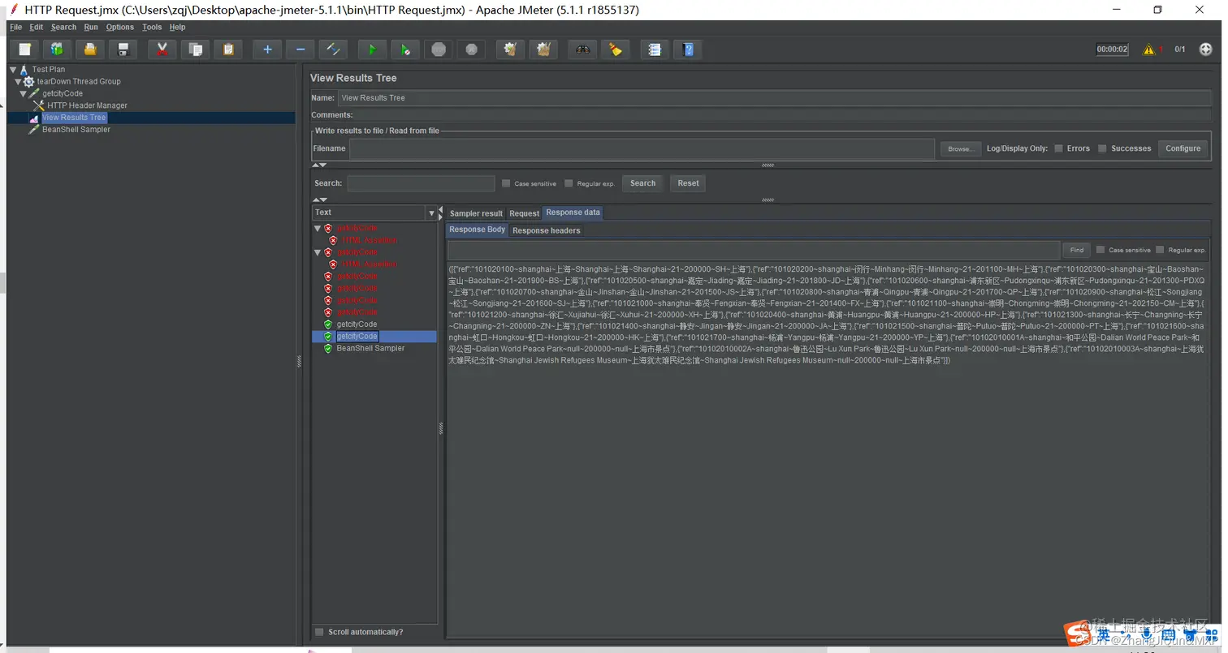Collapse the tearDown Thread Group node
1228x653 pixels.
18,81
